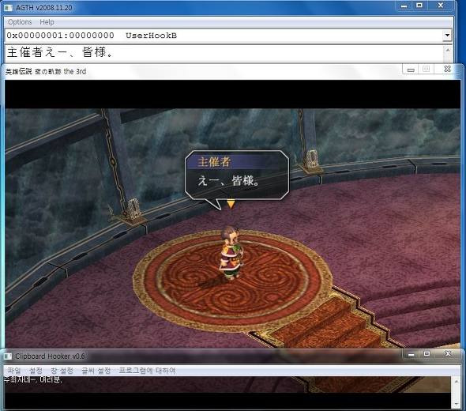The width and height of the screenshot is (466, 411).
Task: Click the AGTH title bar app icon
Action: click(x=9, y=8)
